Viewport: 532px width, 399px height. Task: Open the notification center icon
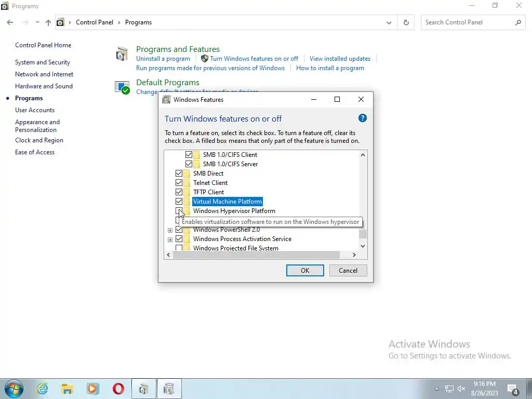pos(512,390)
